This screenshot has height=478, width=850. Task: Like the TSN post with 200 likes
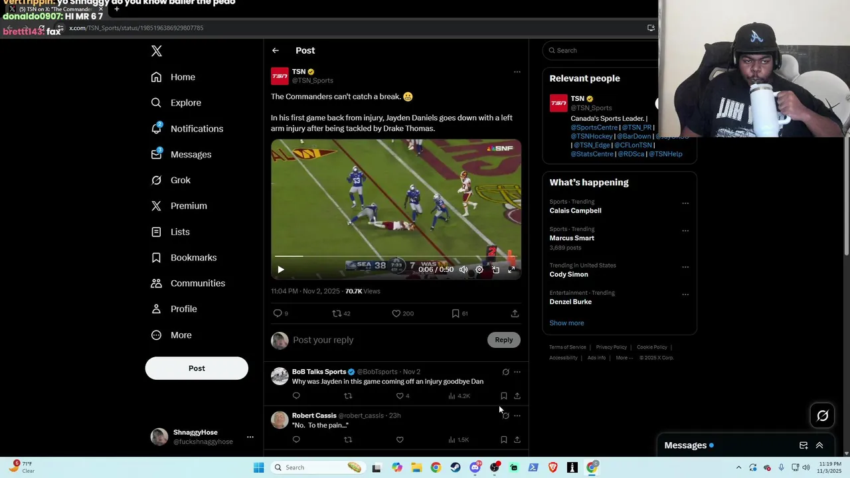point(402,313)
